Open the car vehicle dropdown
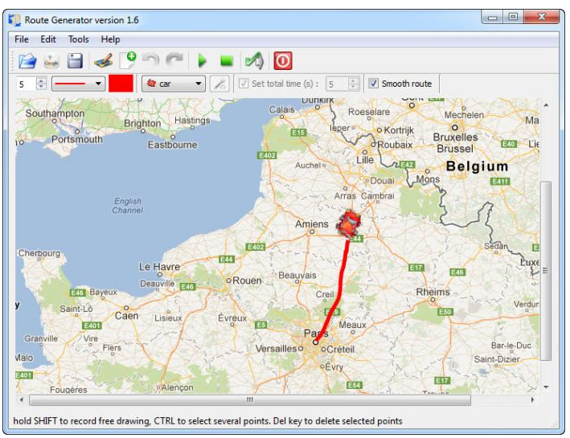 tap(174, 84)
